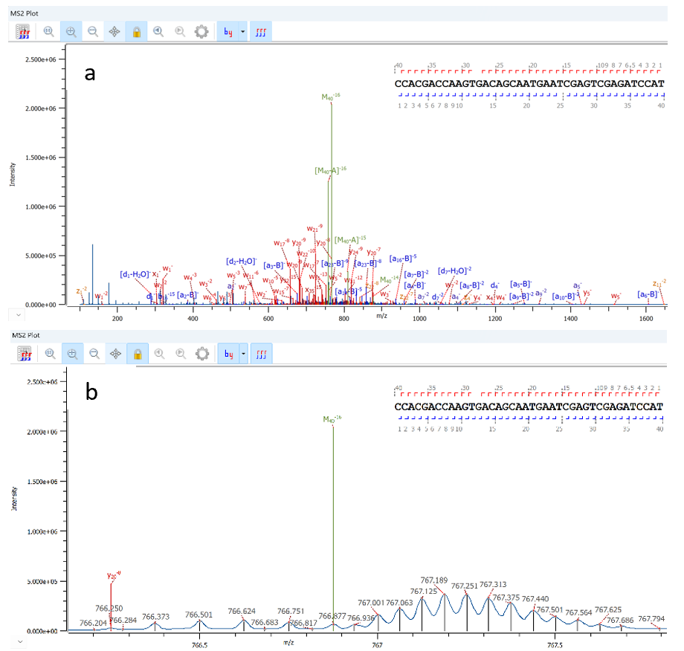Go to next zoom view in plot b
This screenshot has height=651, width=684.
[x=181, y=354]
